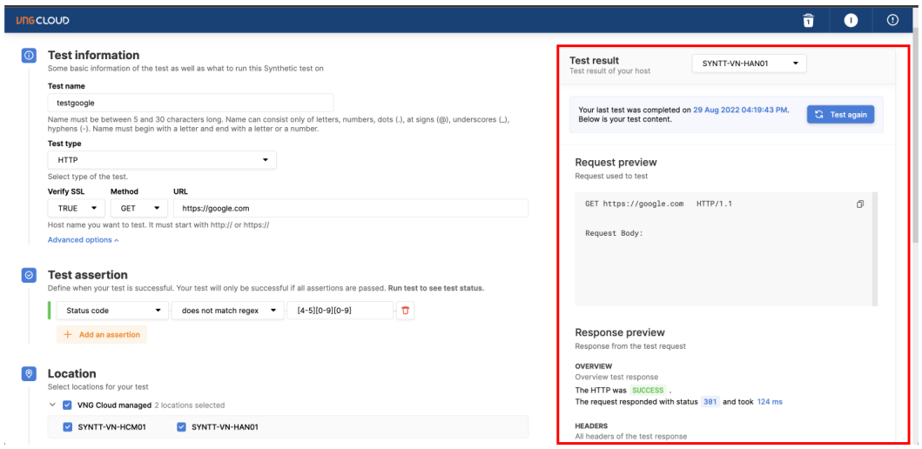Click Add an assertion button
Image resolution: width=922 pixels, height=449 pixels.
[x=101, y=334]
